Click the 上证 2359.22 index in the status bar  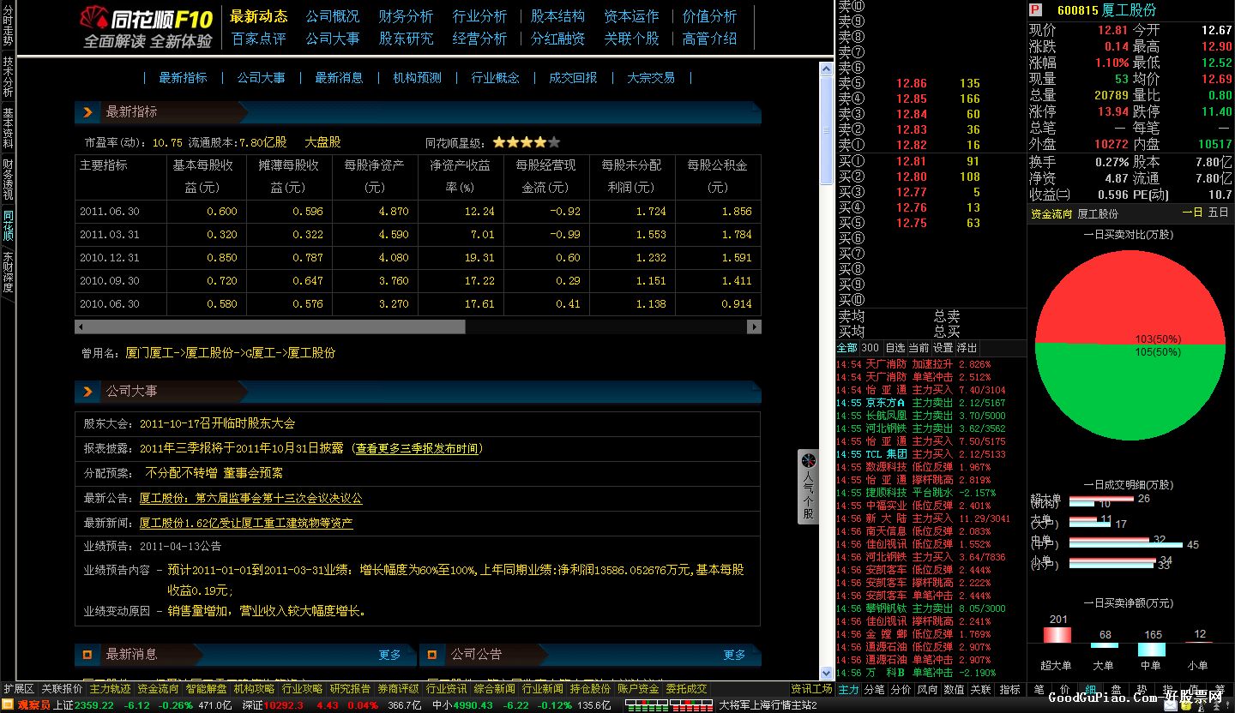[83, 705]
